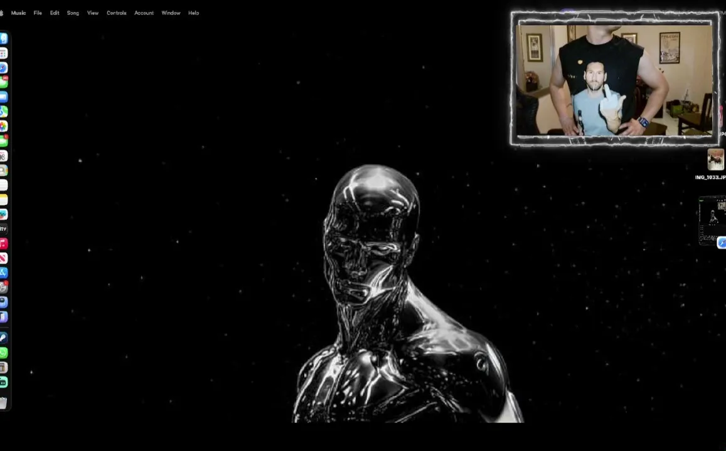Viewport: 726px width, 451px height.
Task: Launch Maps from the dock
Action: pyautogui.click(x=3, y=112)
